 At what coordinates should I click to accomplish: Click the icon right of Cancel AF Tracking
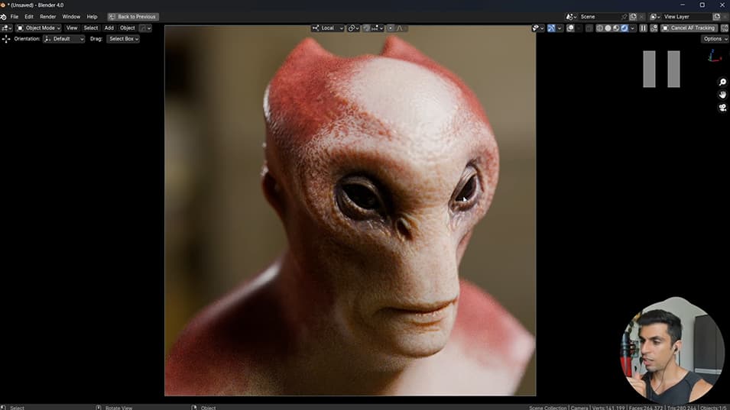725,28
